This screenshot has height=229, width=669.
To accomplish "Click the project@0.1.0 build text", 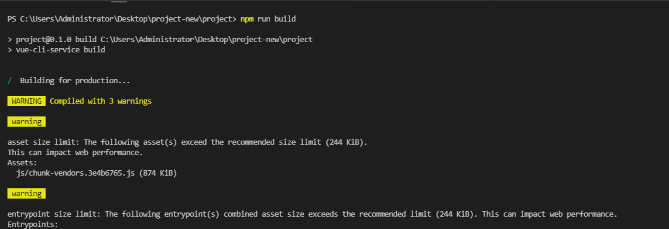I will coord(56,39).
